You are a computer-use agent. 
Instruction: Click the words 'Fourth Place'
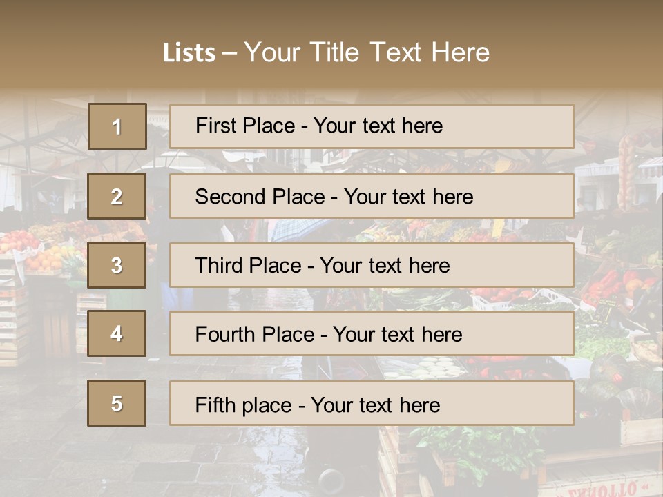pos(255,334)
